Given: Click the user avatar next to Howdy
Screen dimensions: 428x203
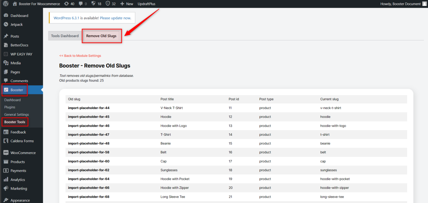Looking at the screenshot, I should (x=424, y=4).
